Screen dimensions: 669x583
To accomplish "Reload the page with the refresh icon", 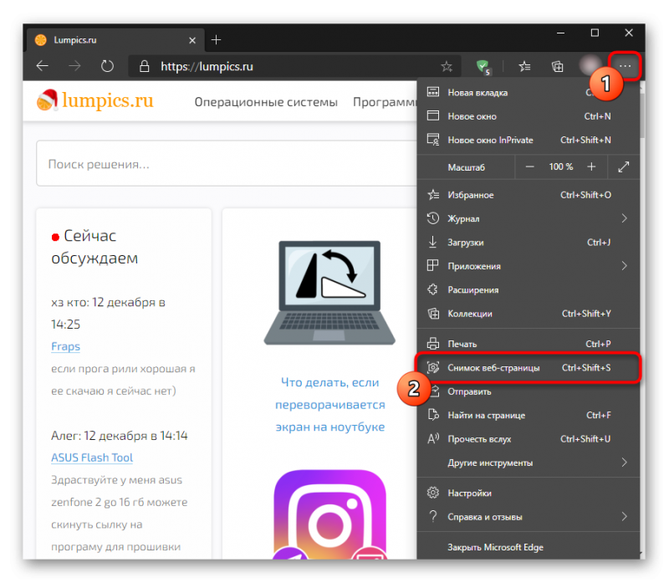I will point(107,66).
